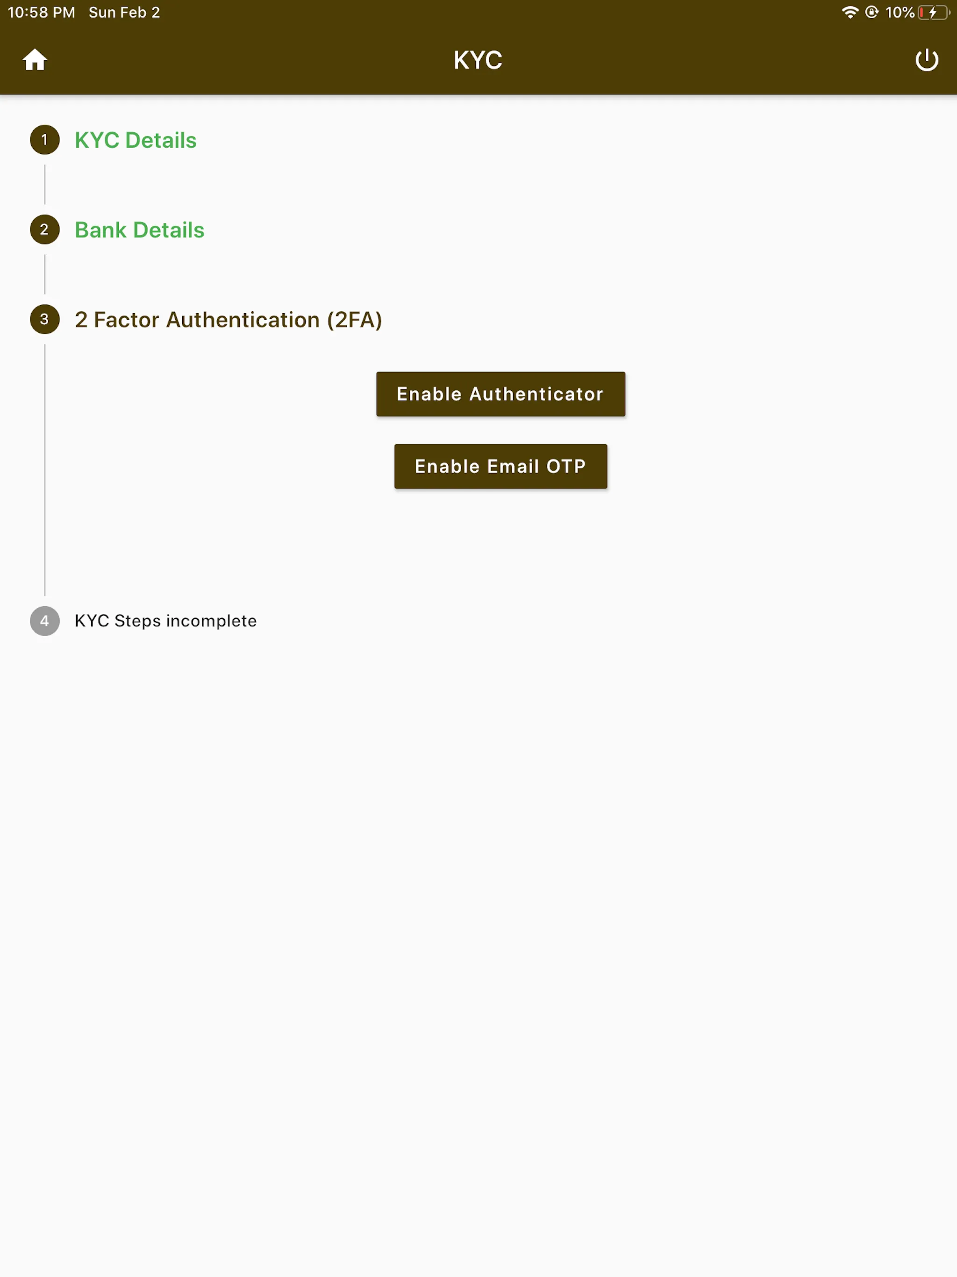Click step 4 KYC Steps incomplete icon
Screen dimensions: 957x1277
click(x=43, y=620)
